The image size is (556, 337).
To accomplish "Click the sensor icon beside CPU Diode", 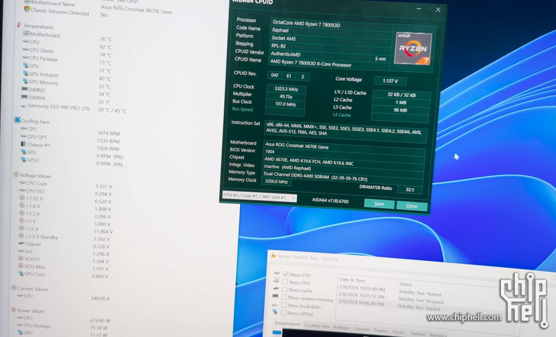I will click(x=26, y=49).
